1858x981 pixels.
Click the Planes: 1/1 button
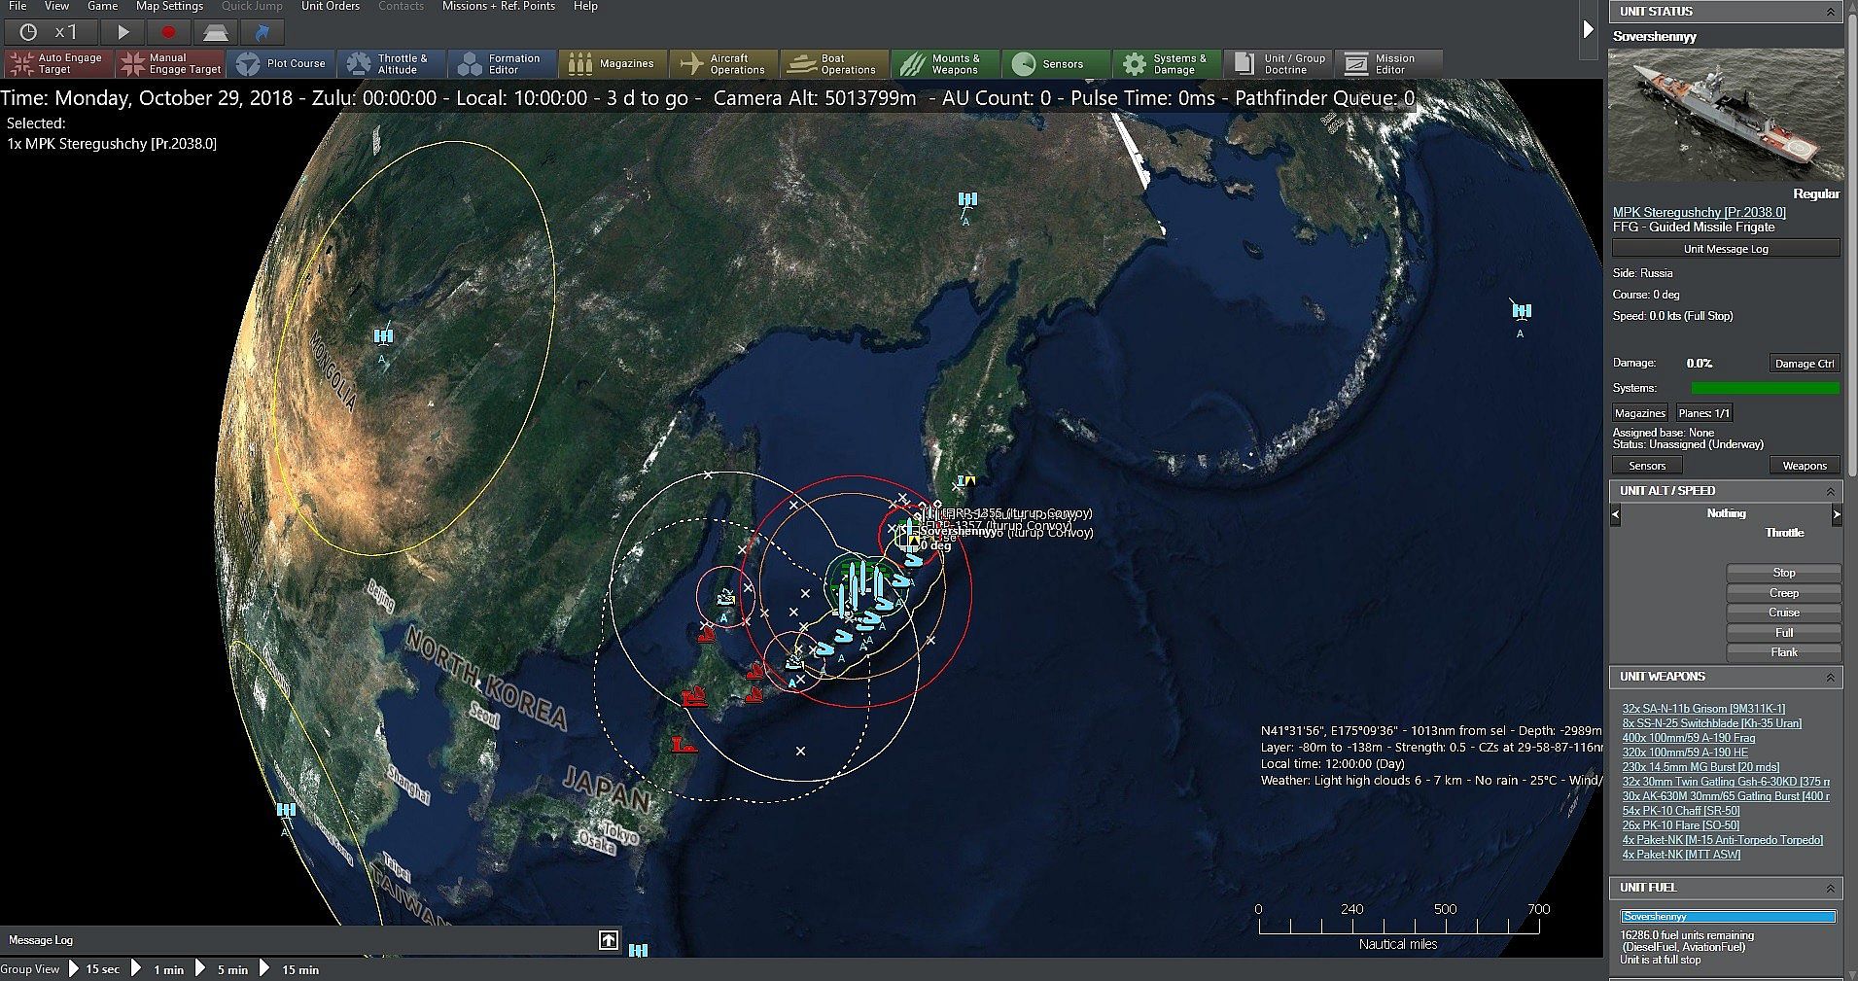(1703, 413)
